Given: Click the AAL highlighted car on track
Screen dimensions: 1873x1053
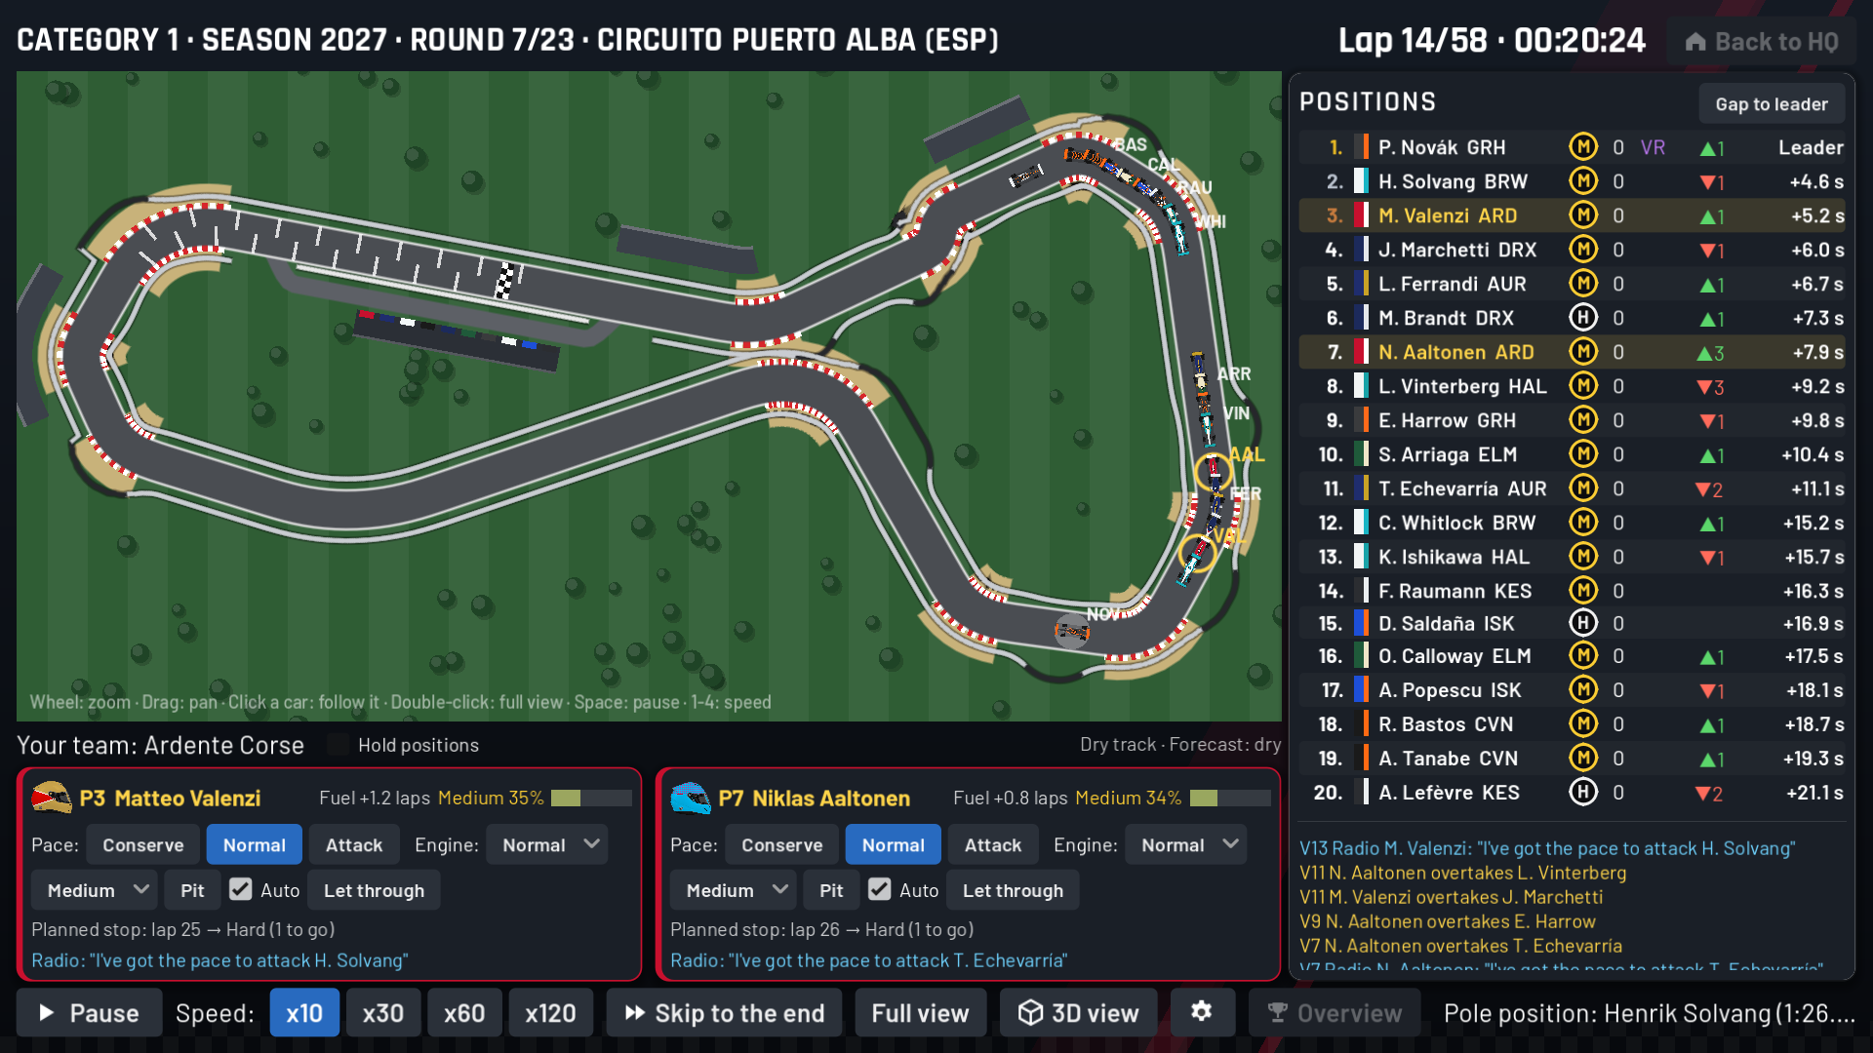Looking at the screenshot, I should click(x=1214, y=471).
